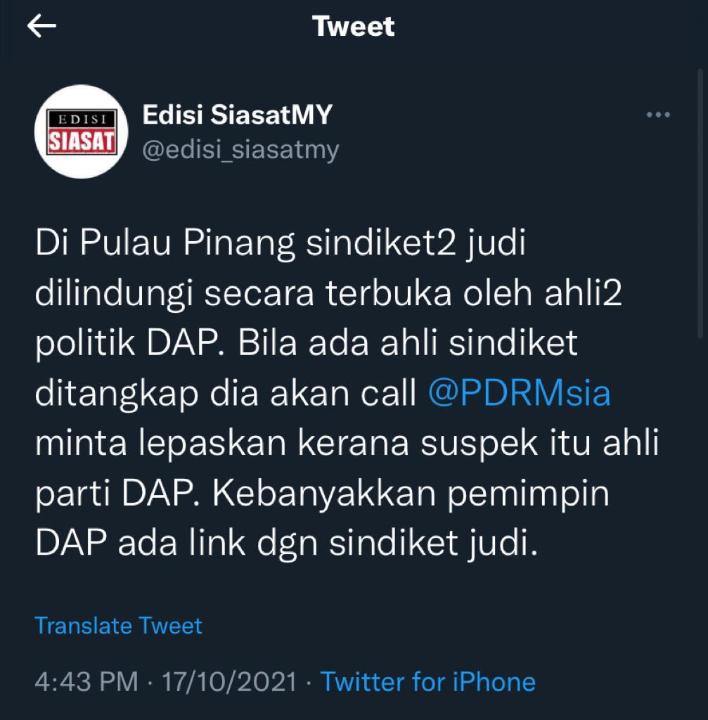Open the @PDRMsia mention

point(520,392)
